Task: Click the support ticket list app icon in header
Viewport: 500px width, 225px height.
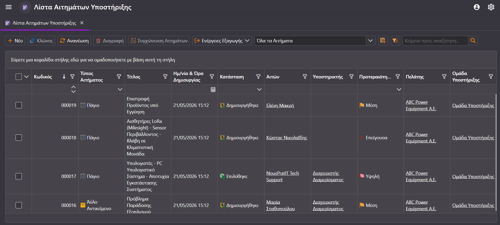Action: click(25, 7)
